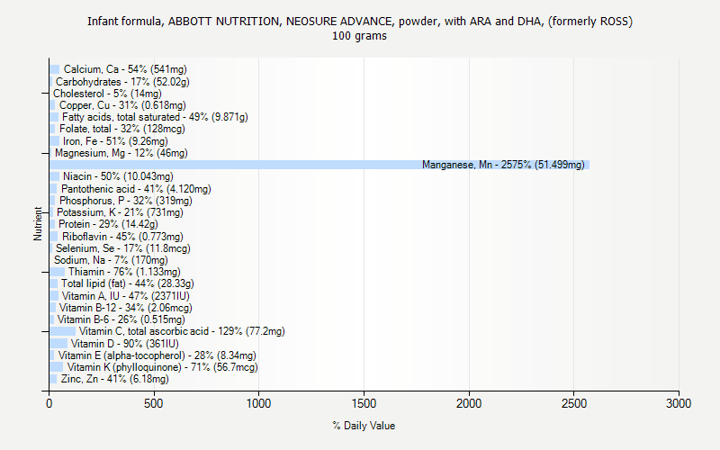
Task: Click Zinc, Zn 41% label
Action: pos(115,379)
